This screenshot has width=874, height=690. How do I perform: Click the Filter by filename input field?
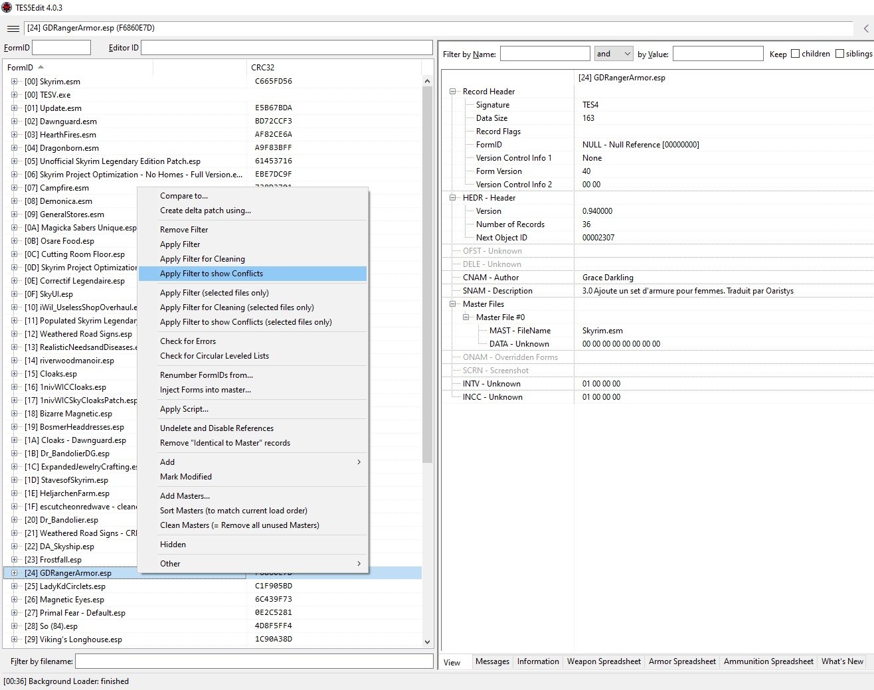pyautogui.click(x=254, y=661)
